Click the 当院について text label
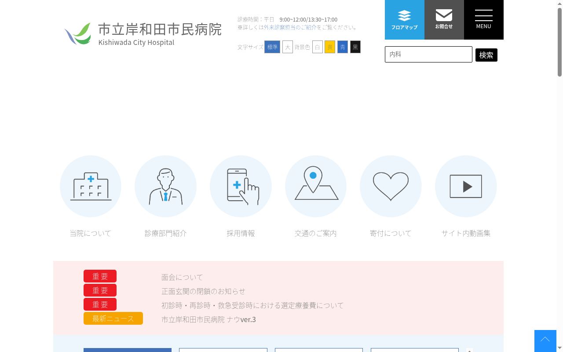The image size is (563, 352). (91, 234)
